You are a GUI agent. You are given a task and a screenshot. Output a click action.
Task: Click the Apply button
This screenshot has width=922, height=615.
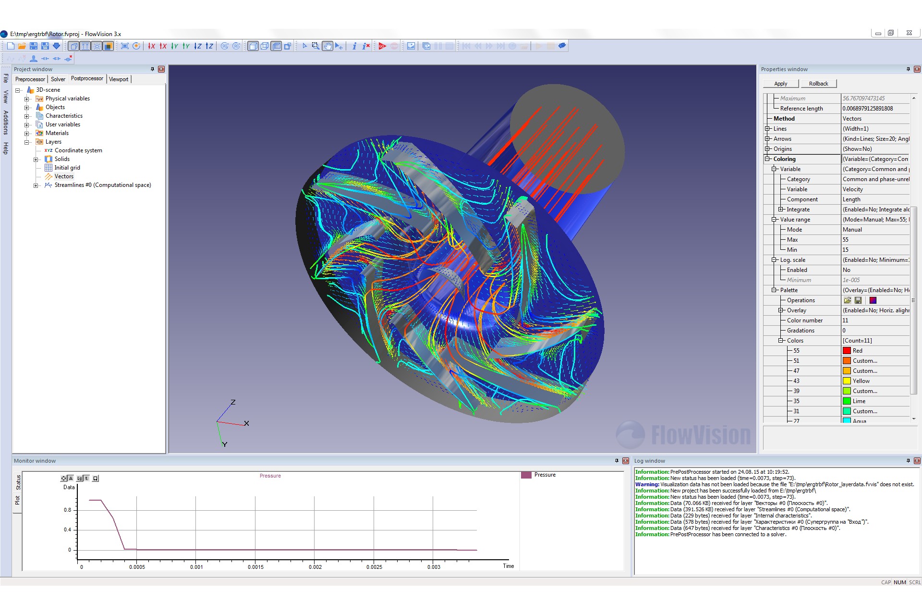click(781, 84)
